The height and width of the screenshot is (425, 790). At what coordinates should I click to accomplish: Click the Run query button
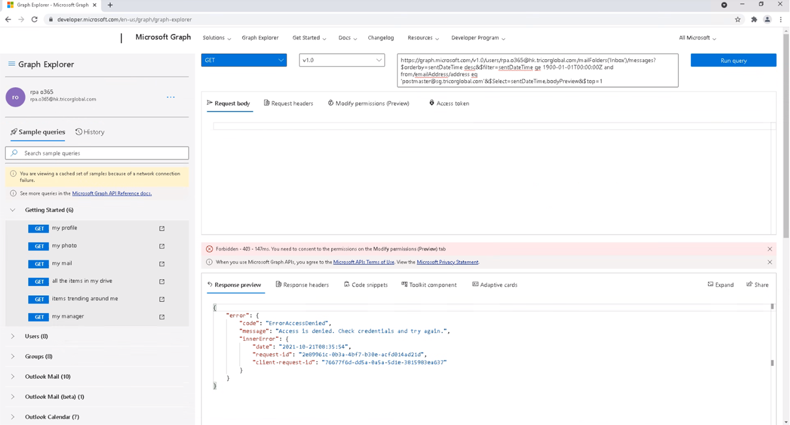pos(733,60)
